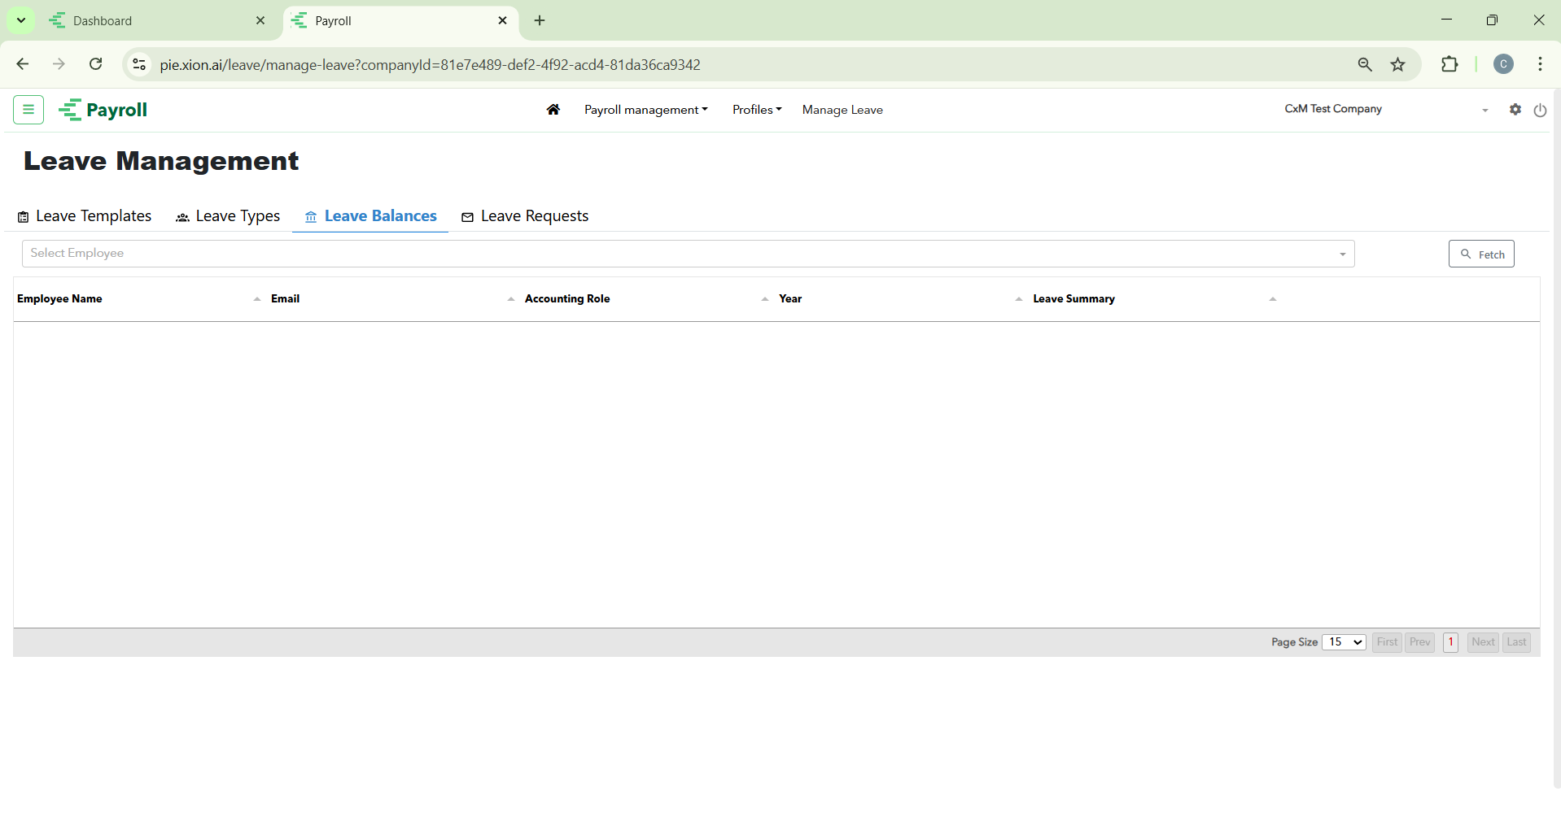Click the Fetch button
1561x826 pixels.
point(1481,254)
